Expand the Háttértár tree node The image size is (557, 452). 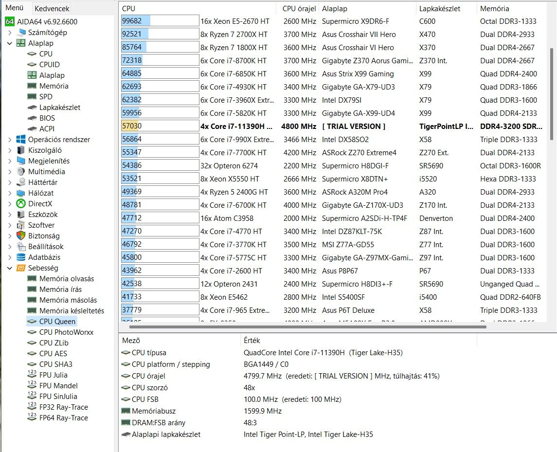click(10, 182)
